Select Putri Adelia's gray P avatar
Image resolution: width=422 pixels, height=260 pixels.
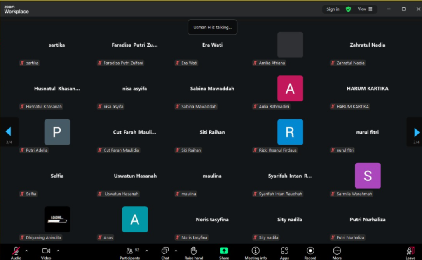coord(57,132)
